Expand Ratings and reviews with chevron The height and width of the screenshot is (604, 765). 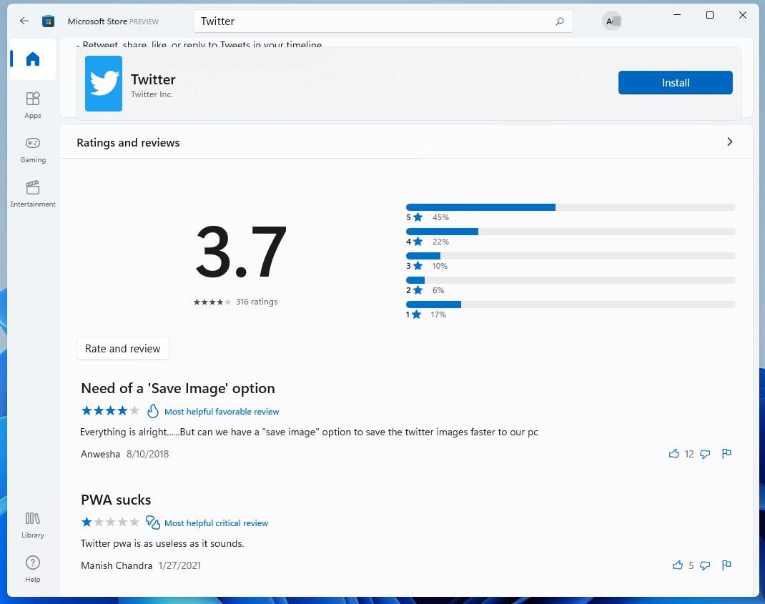(729, 142)
